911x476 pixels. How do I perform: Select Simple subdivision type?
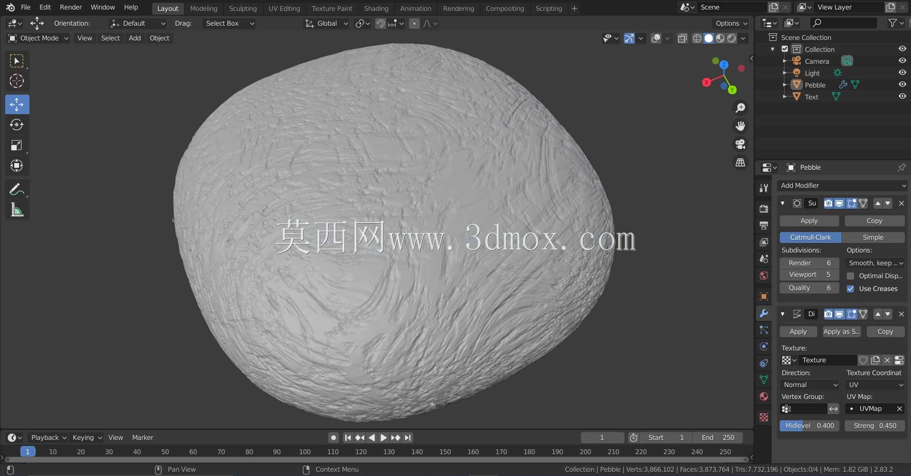(x=873, y=237)
